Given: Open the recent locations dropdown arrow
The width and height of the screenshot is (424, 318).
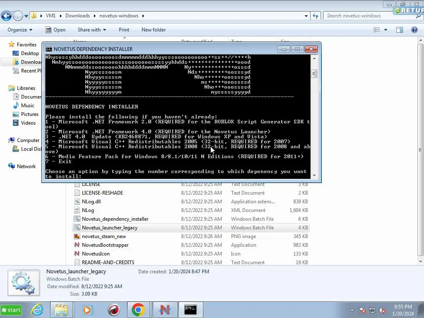Looking at the screenshot, I should point(26,16).
